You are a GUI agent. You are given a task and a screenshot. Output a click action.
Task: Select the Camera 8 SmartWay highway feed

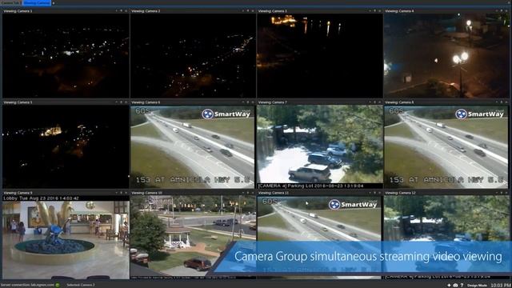(446, 146)
